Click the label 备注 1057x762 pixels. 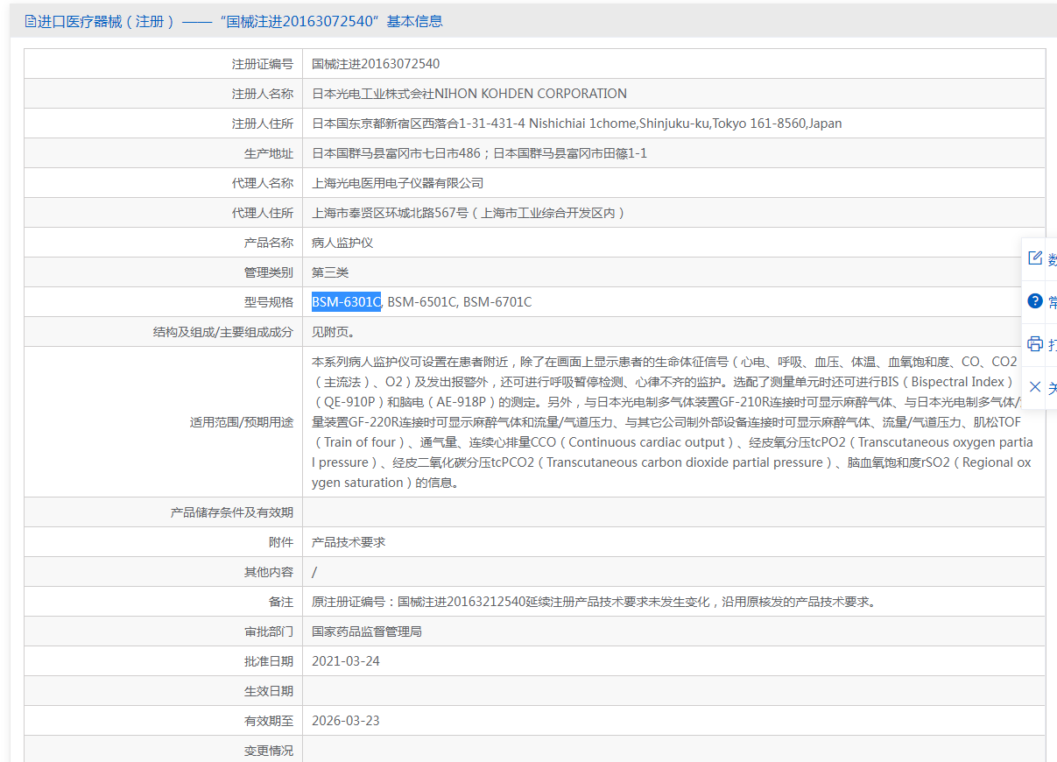tap(281, 602)
